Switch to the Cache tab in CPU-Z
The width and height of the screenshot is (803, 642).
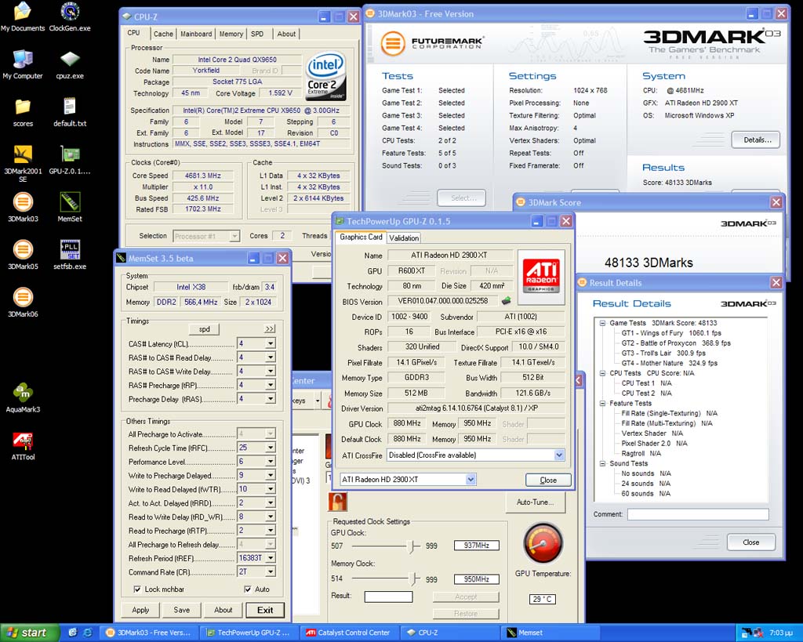click(x=163, y=34)
